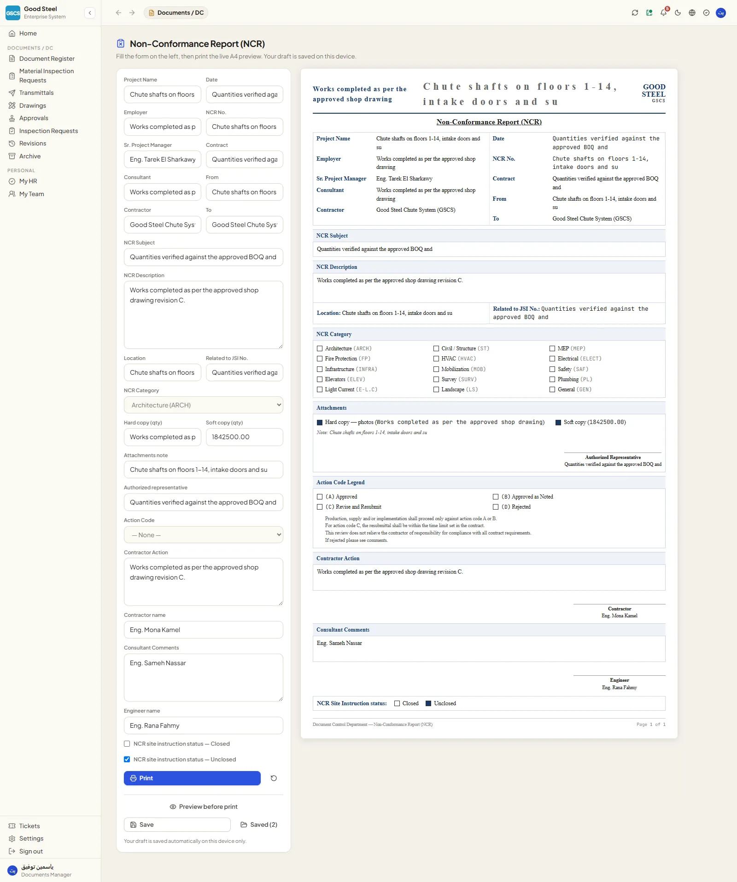Open Archive page

[51, 156]
